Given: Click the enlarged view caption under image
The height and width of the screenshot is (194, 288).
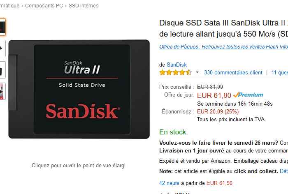Looking at the screenshot, I should [79, 165].
